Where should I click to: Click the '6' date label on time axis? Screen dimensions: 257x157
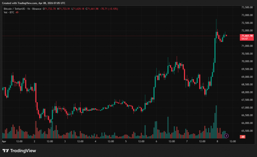[x=156, y=141]
